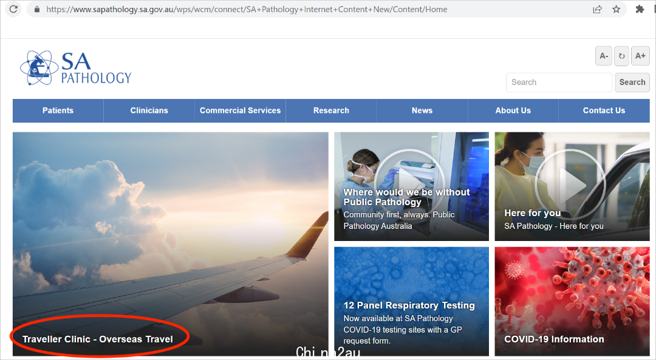Open the About Us menu

(x=513, y=111)
